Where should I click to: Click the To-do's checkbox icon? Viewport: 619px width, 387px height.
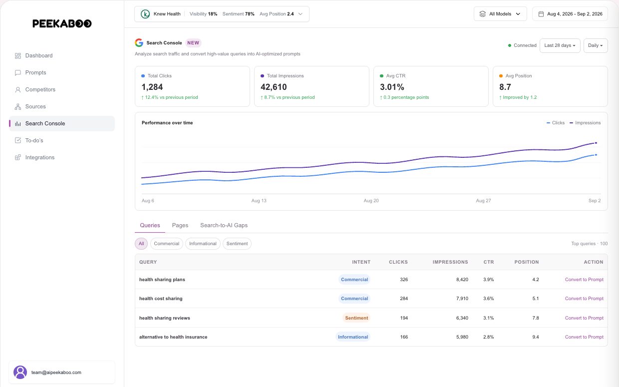[x=18, y=140]
